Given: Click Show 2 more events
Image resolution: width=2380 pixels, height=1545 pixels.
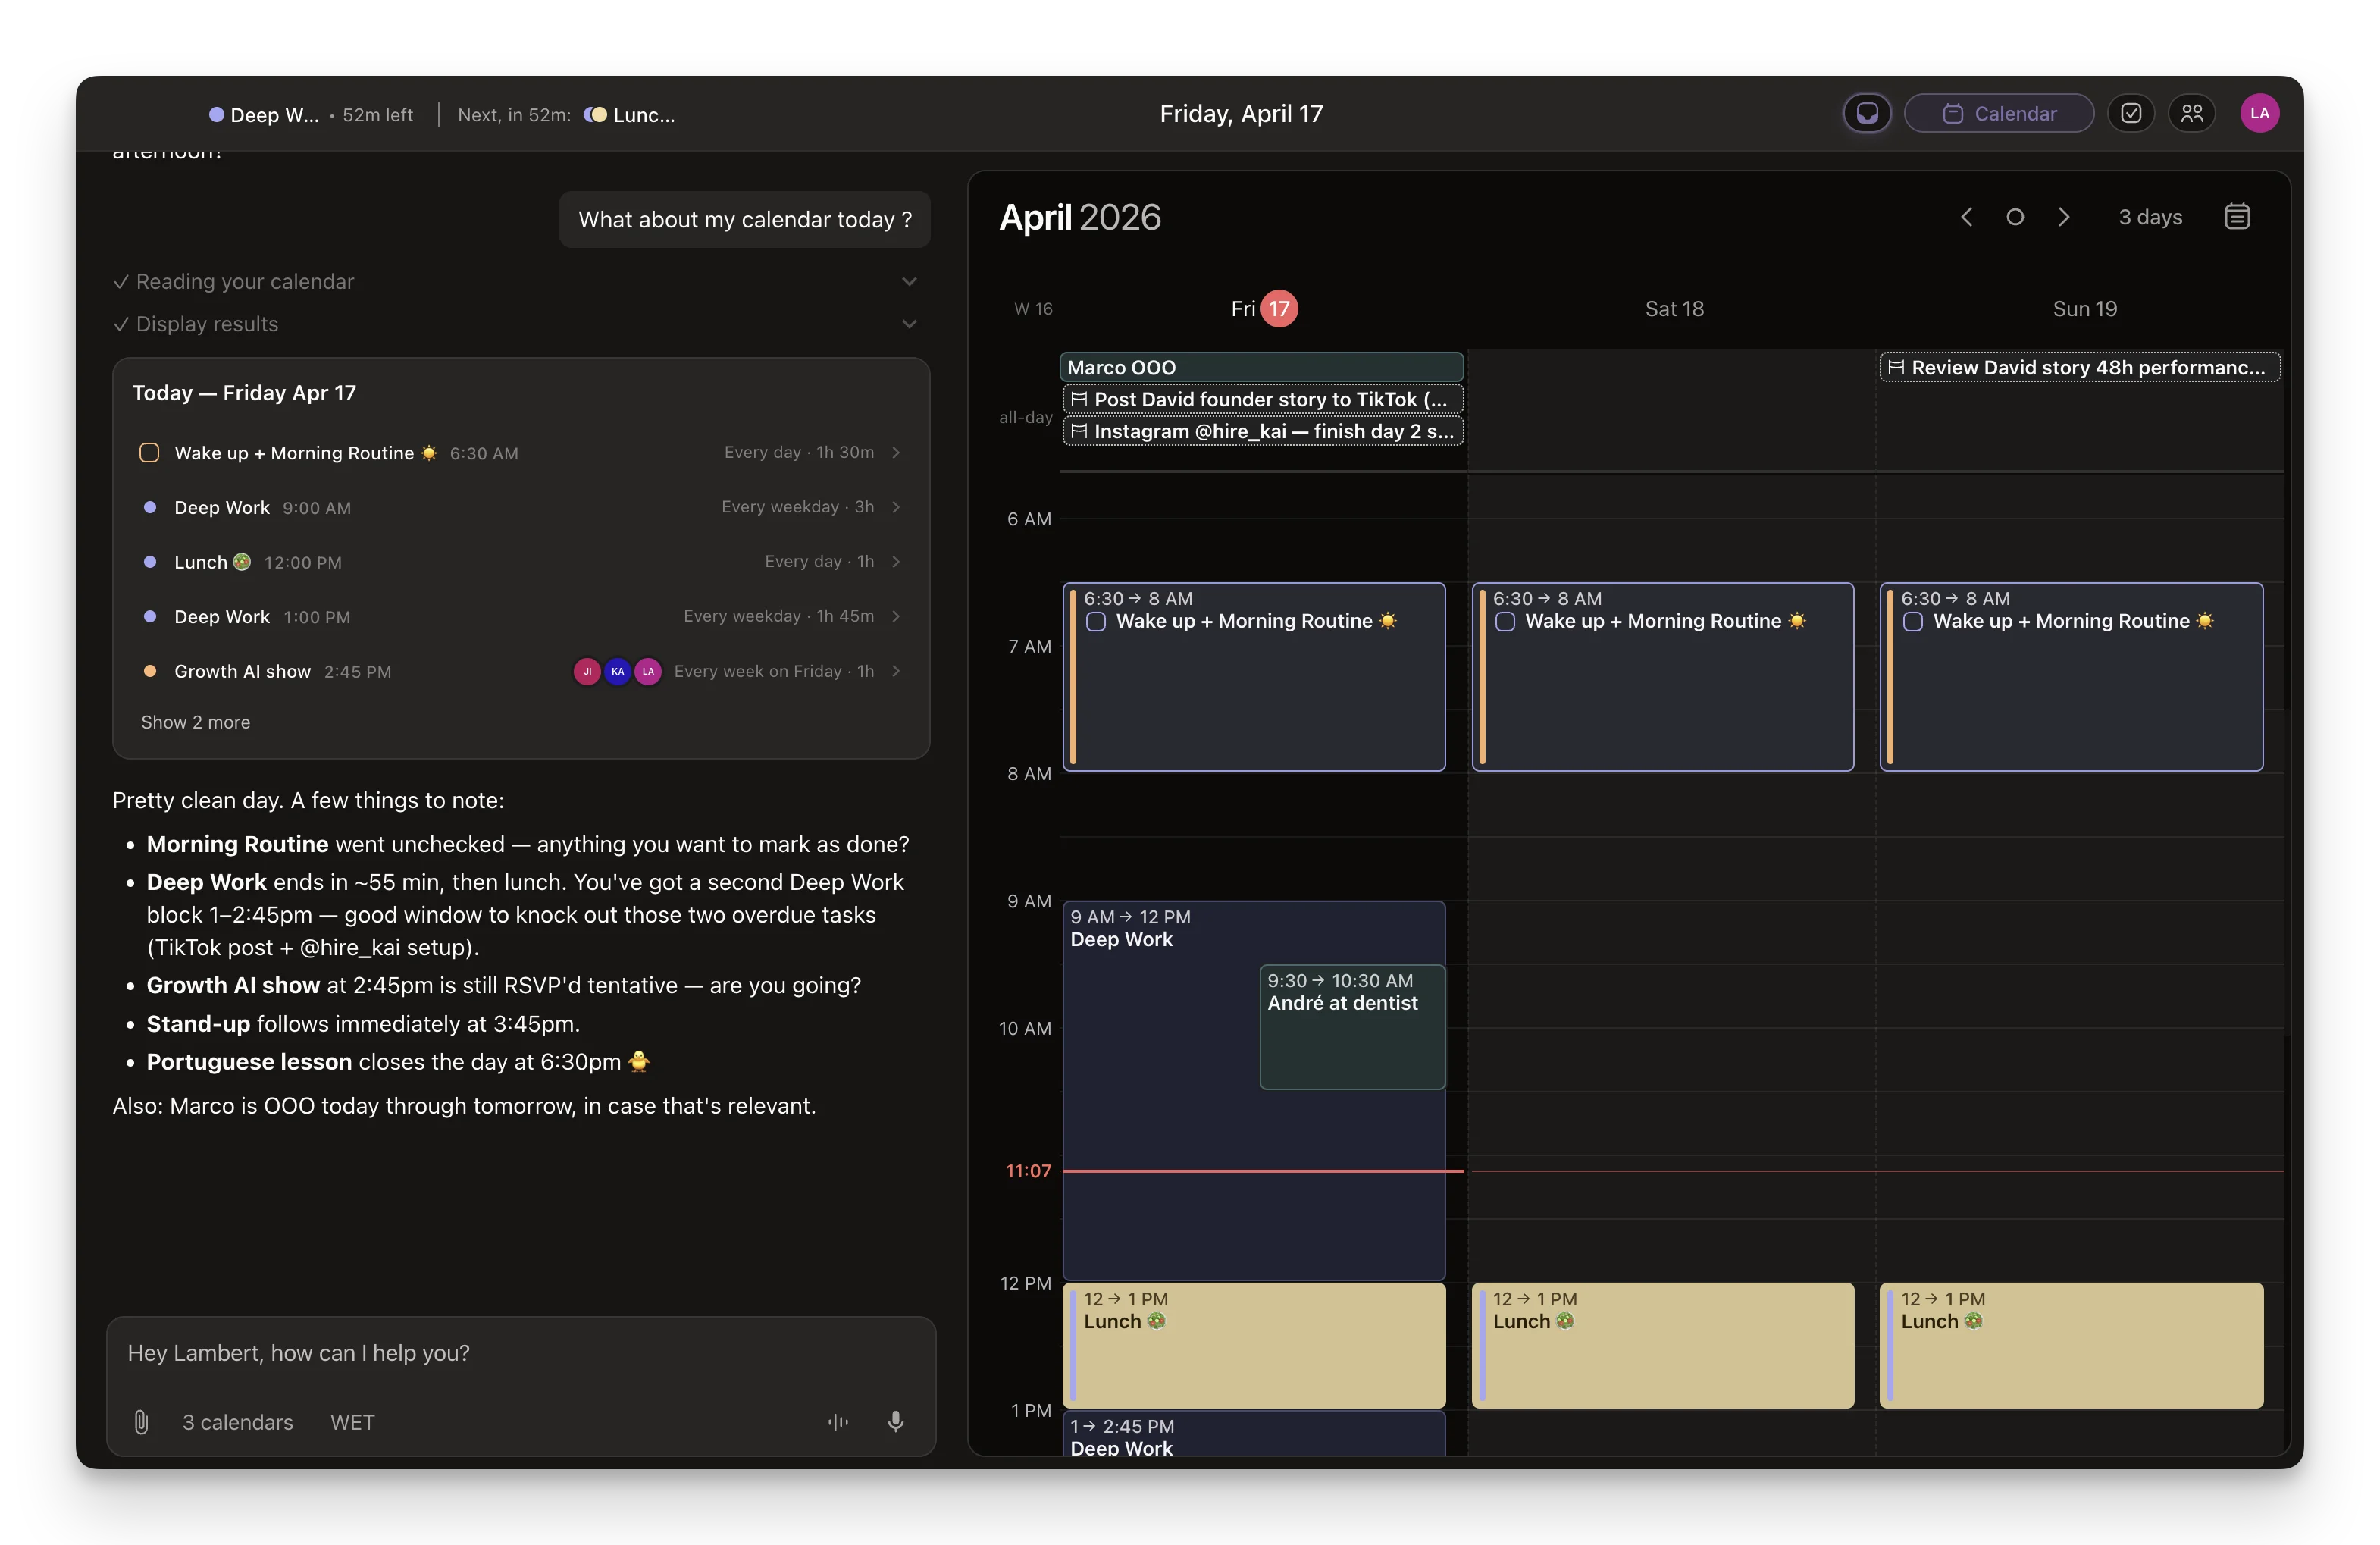Looking at the screenshot, I should (196, 722).
